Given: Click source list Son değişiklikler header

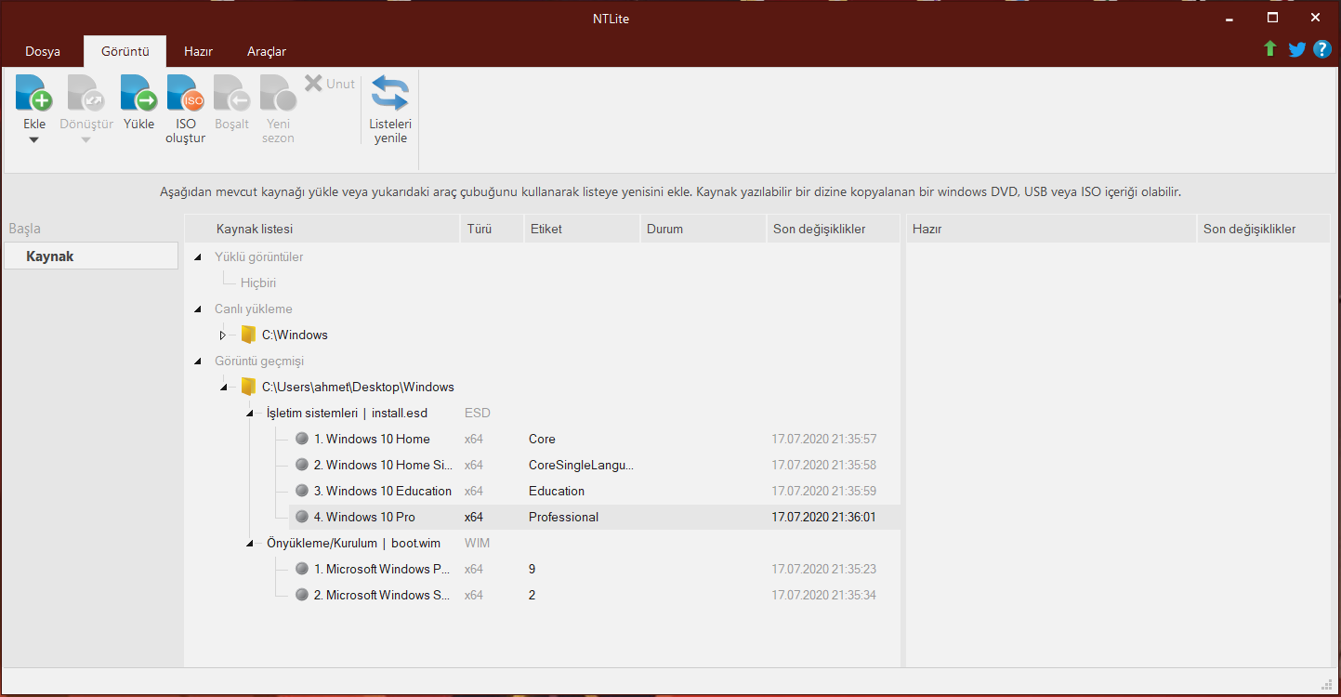Looking at the screenshot, I should 834,229.
